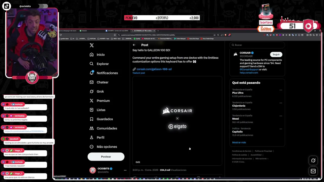Screen dimensions: 324x182
Task: Open Chatear messages section
Action: coord(99,82)
